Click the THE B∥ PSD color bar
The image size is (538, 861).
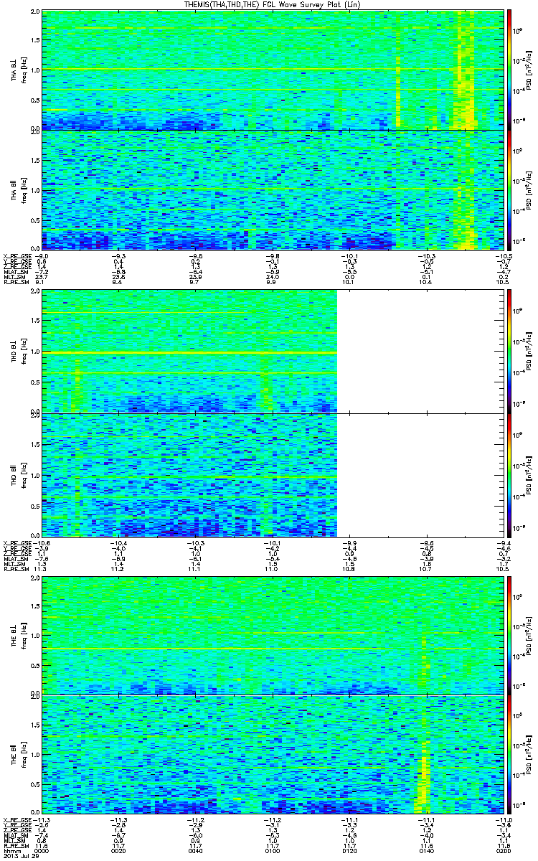510,753
